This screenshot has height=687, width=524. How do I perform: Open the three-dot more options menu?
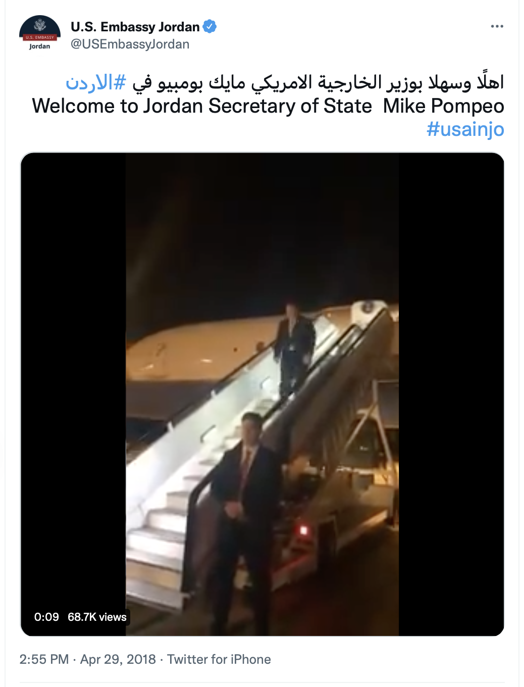click(x=497, y=26)
